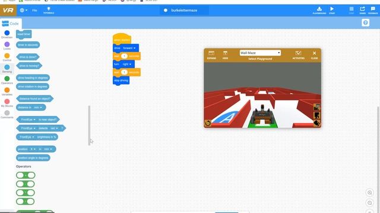Screen dimensions: 380x213
Task: Open the mm dropdown on distance block
Action: [37, 108]
